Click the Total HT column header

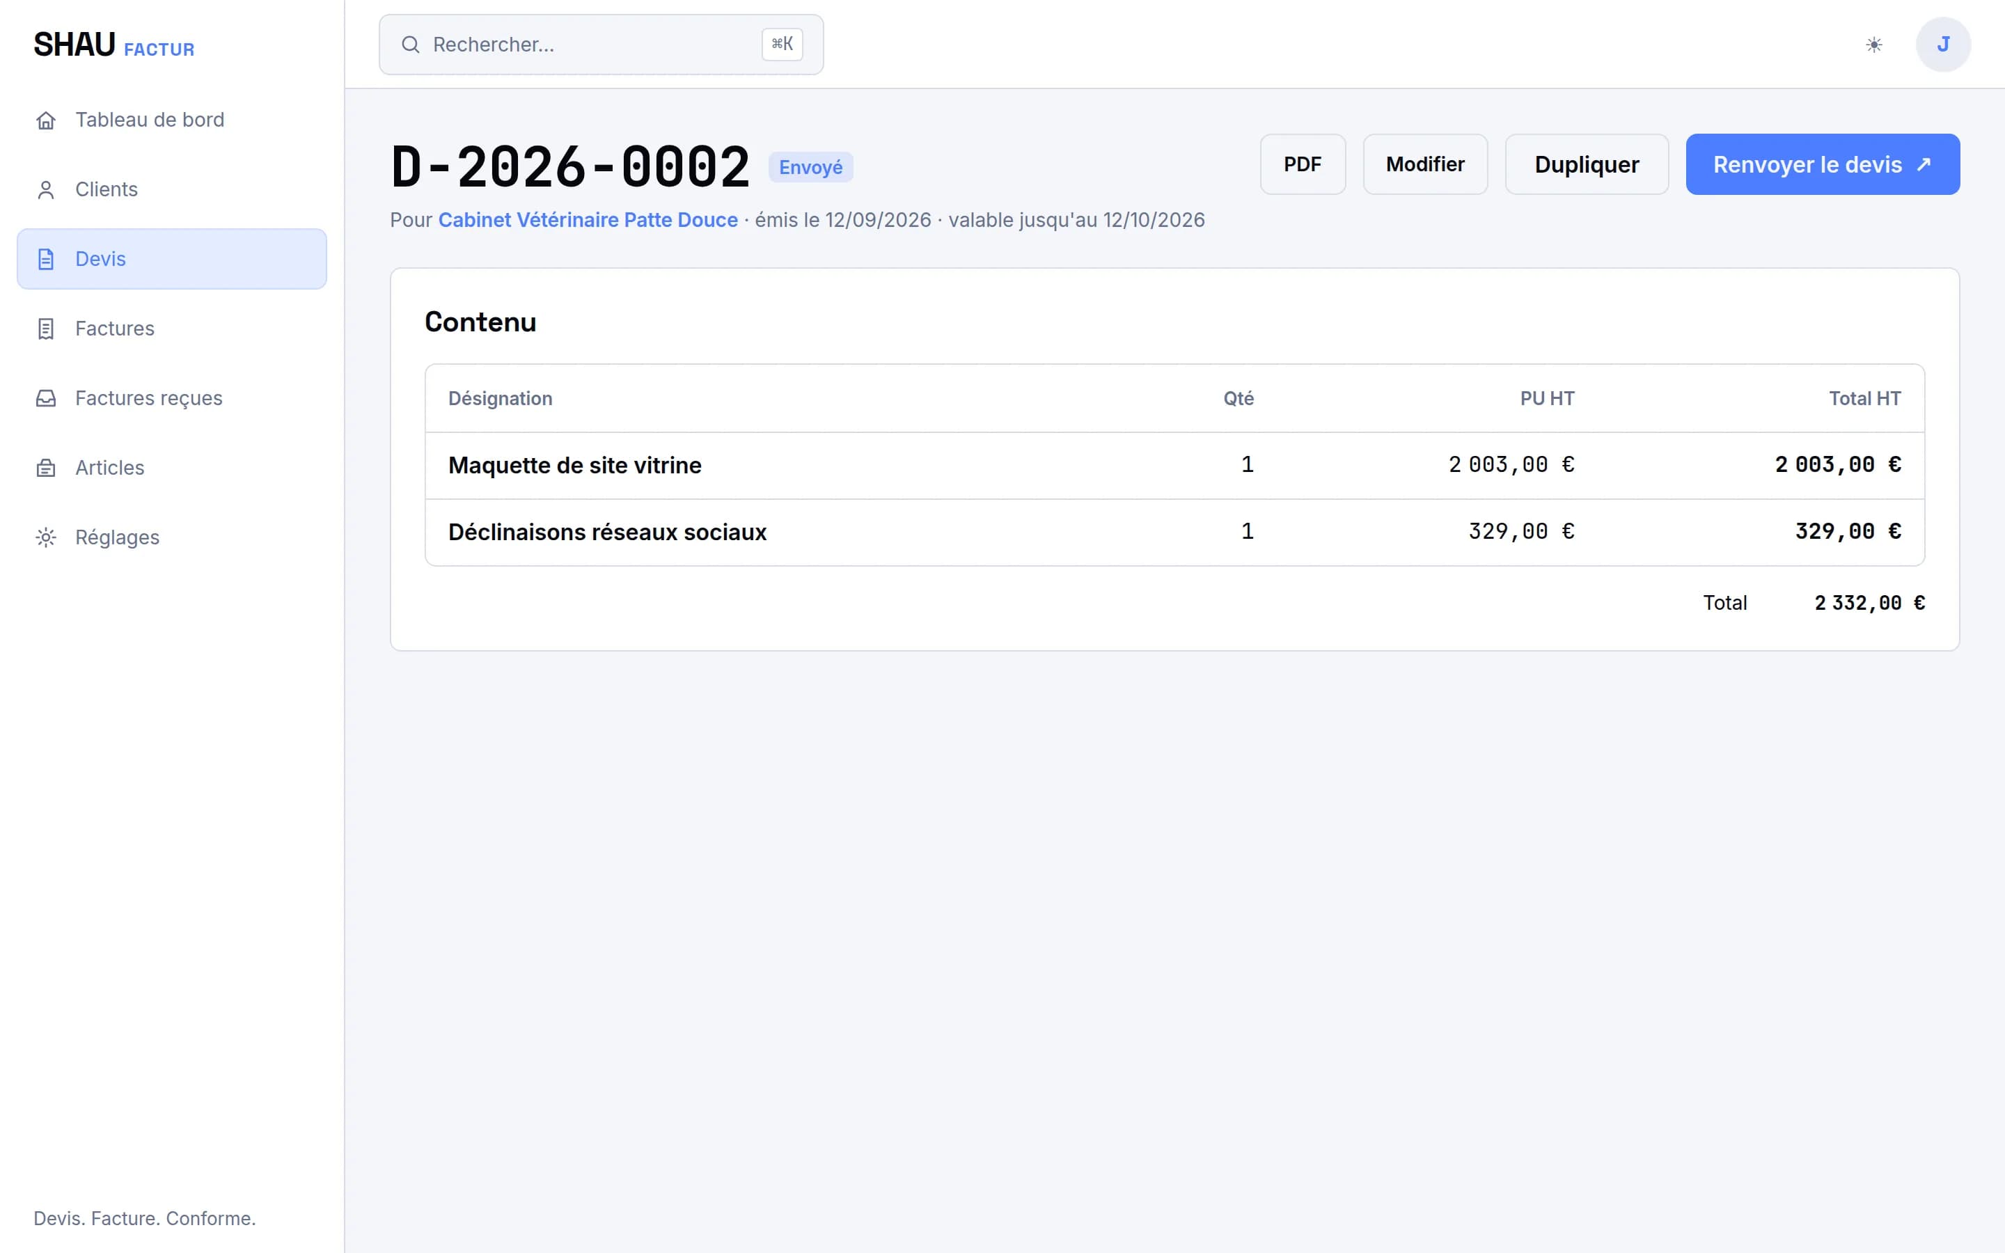pos(1865,399)
